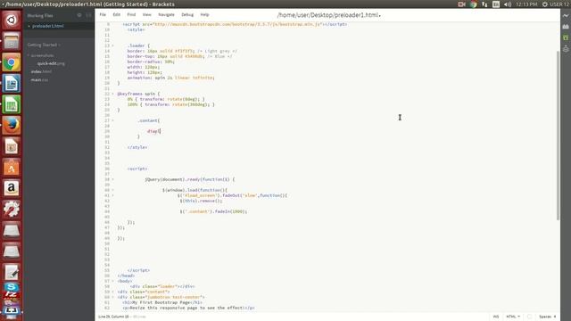
Task: Open keyboard layout indicator
Action: pos(496,4)
